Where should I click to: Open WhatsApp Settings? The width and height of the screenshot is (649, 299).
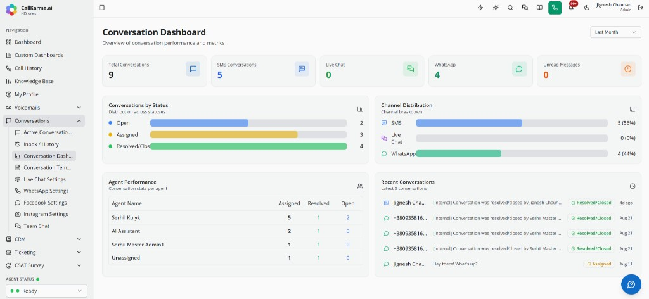point(44,191)
